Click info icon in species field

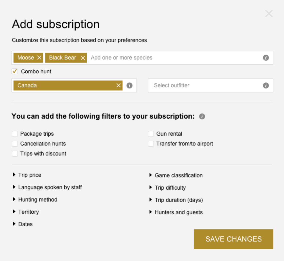point(266,58)
